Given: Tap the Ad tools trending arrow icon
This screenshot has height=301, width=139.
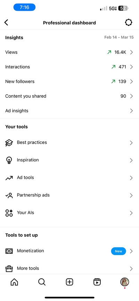Looking at the screenshot, I should pos(9,178).
